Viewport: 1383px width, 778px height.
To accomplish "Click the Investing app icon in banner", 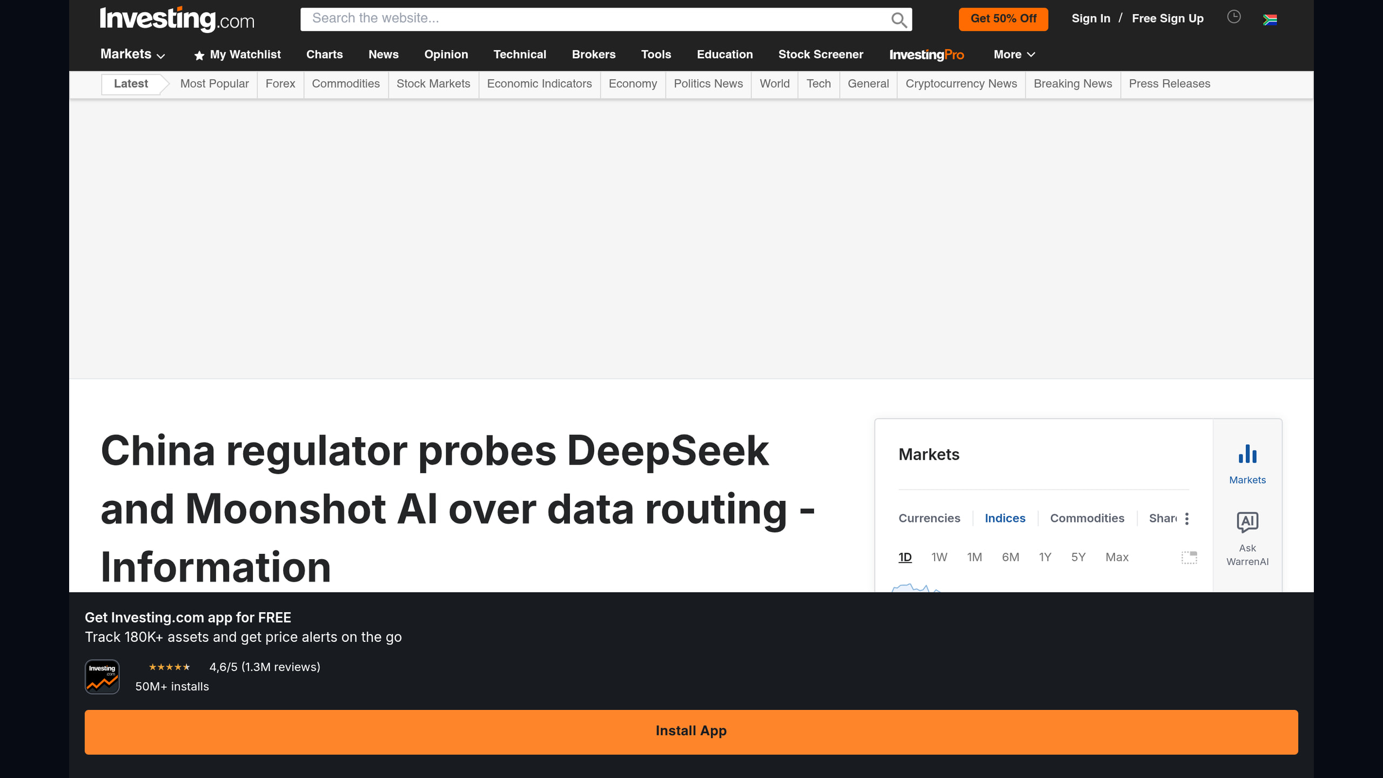I will [x=102, y=676].
